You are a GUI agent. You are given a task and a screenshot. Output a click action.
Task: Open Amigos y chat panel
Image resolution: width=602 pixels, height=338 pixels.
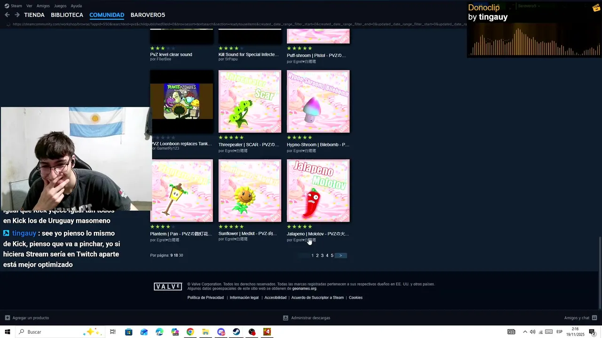(x=580, y=318)
